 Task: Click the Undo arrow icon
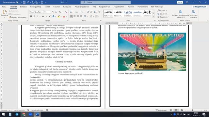click(x=28, y=2)
